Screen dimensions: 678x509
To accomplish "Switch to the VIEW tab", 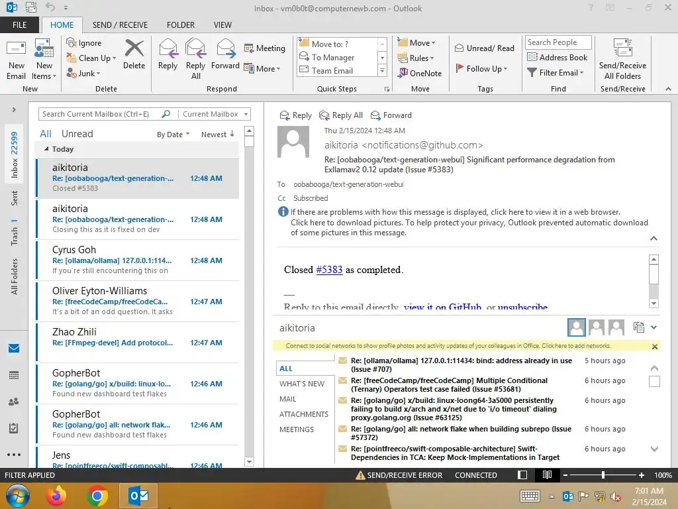I will coord(222,25).
